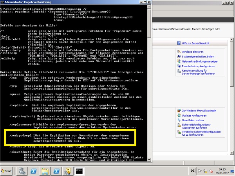Click Windows aktivieren link
The image size is (235, 176).
point(193,52)
